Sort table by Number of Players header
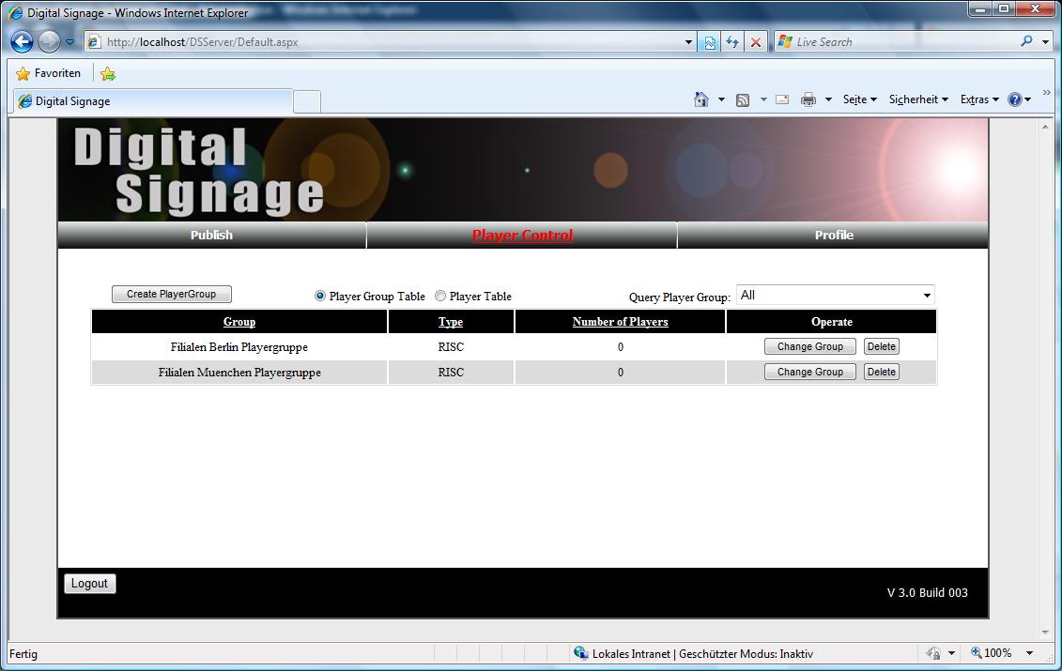This screenshot has width=1062, height=671. pyautogui.click(x=620, y=322)
